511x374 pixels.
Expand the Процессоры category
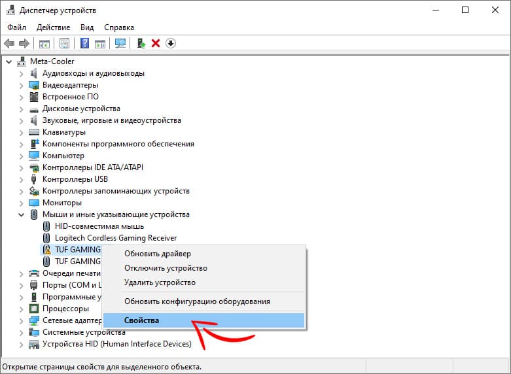22,309
